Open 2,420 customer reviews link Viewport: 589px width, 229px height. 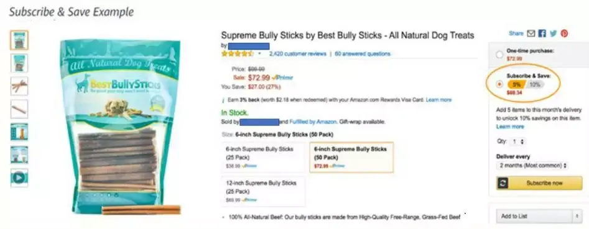297,54
